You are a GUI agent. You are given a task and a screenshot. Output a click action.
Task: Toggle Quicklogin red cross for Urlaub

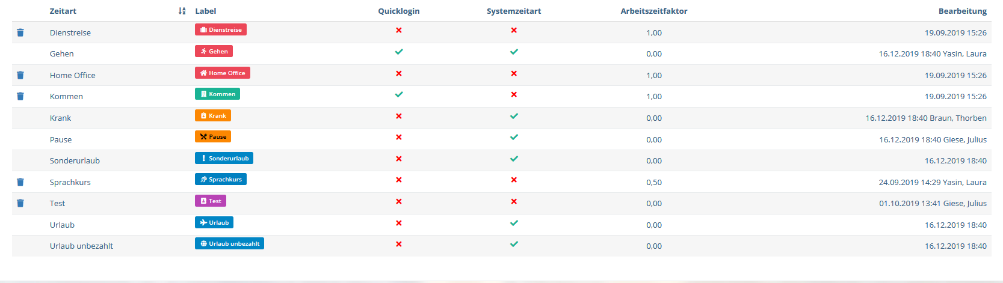tap(399, 223)
